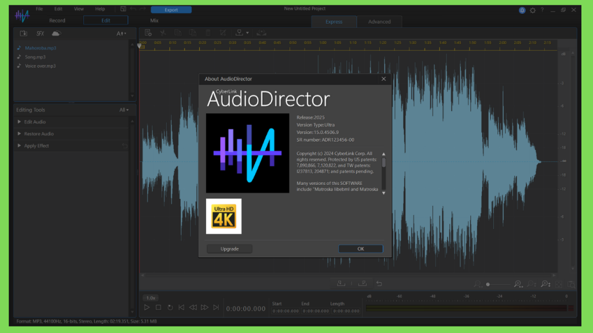Screen dimensions: 593x333
Task: Open the View menu
Action: click(x=79, y=9)
